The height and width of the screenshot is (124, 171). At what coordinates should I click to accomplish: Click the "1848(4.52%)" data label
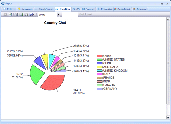[81, 51]
